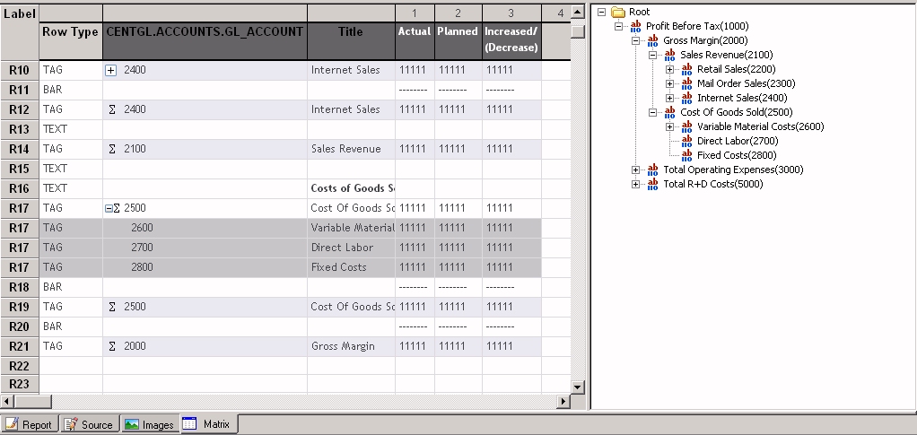Click the Mail Order Sales account icon
917x435 pixels.
[686, 83]
